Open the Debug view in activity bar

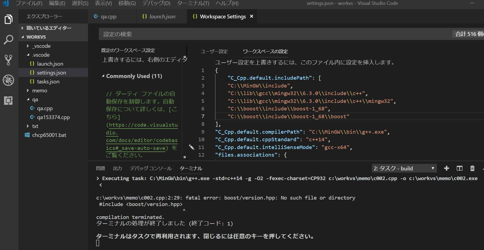[9, 80]
